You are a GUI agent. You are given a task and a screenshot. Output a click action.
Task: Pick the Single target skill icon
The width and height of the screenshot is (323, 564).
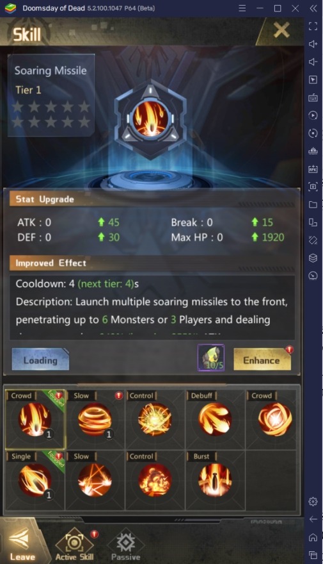[x=35, y=480]
